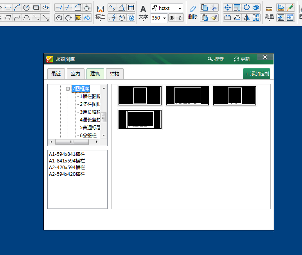Click the tree scroll up arrow
This screenshot has height=255, width=302.
(104, 88)
